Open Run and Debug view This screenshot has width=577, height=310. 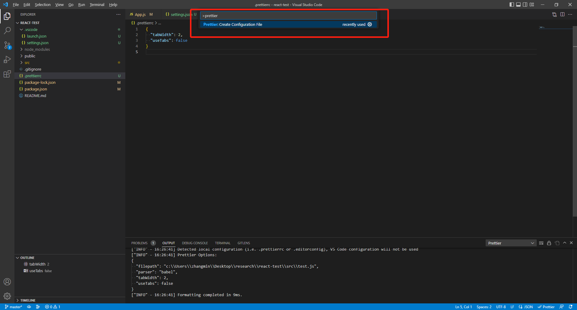tap(7, 59)
